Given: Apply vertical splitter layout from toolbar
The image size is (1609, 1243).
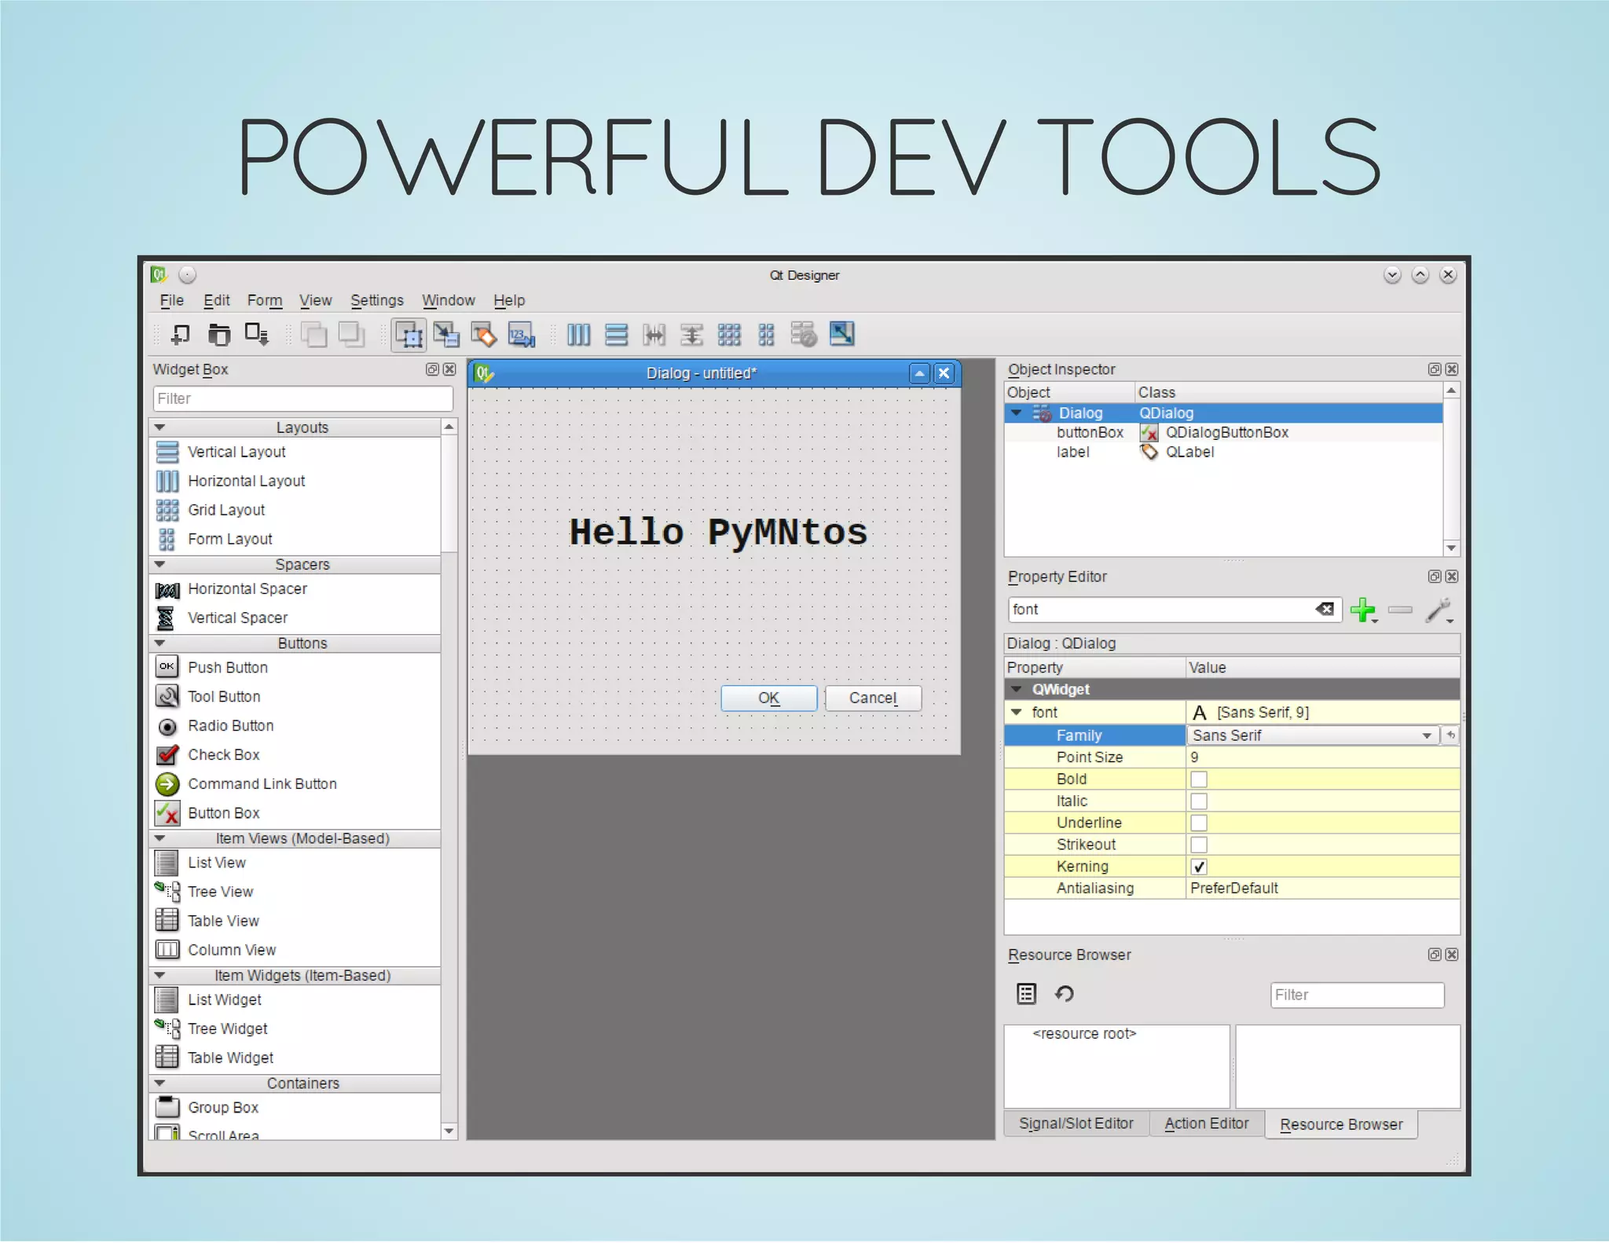Looking at the screenshot, I should 691,335.
